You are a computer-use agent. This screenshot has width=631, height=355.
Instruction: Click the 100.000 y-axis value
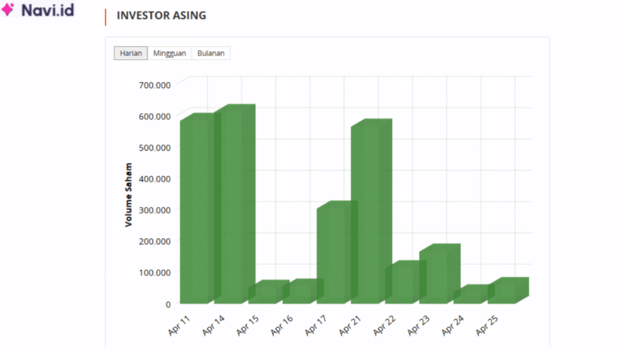click(x=154, y=272)
